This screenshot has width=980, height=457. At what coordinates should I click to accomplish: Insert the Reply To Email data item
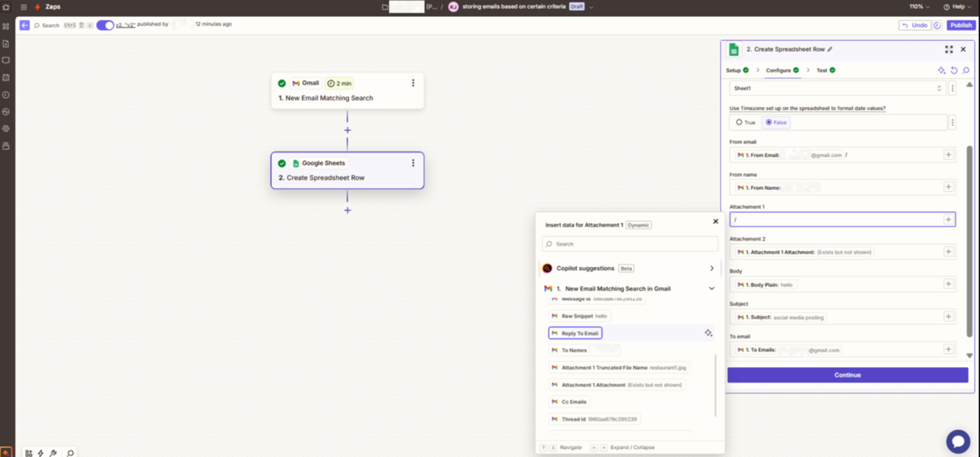(575, 333)
